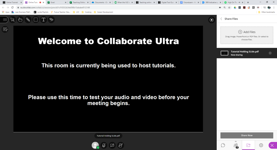Pick the Text tool

(44, 19)
